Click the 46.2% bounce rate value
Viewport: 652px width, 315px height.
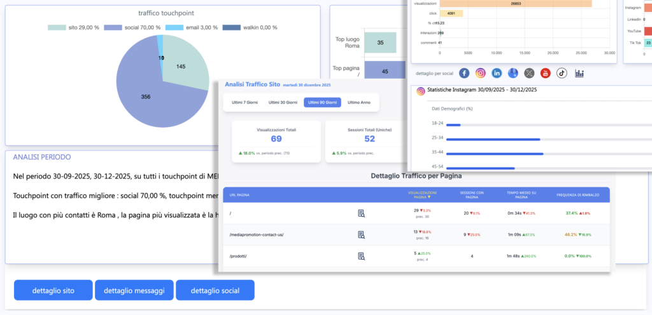click(x=570, y=234)
